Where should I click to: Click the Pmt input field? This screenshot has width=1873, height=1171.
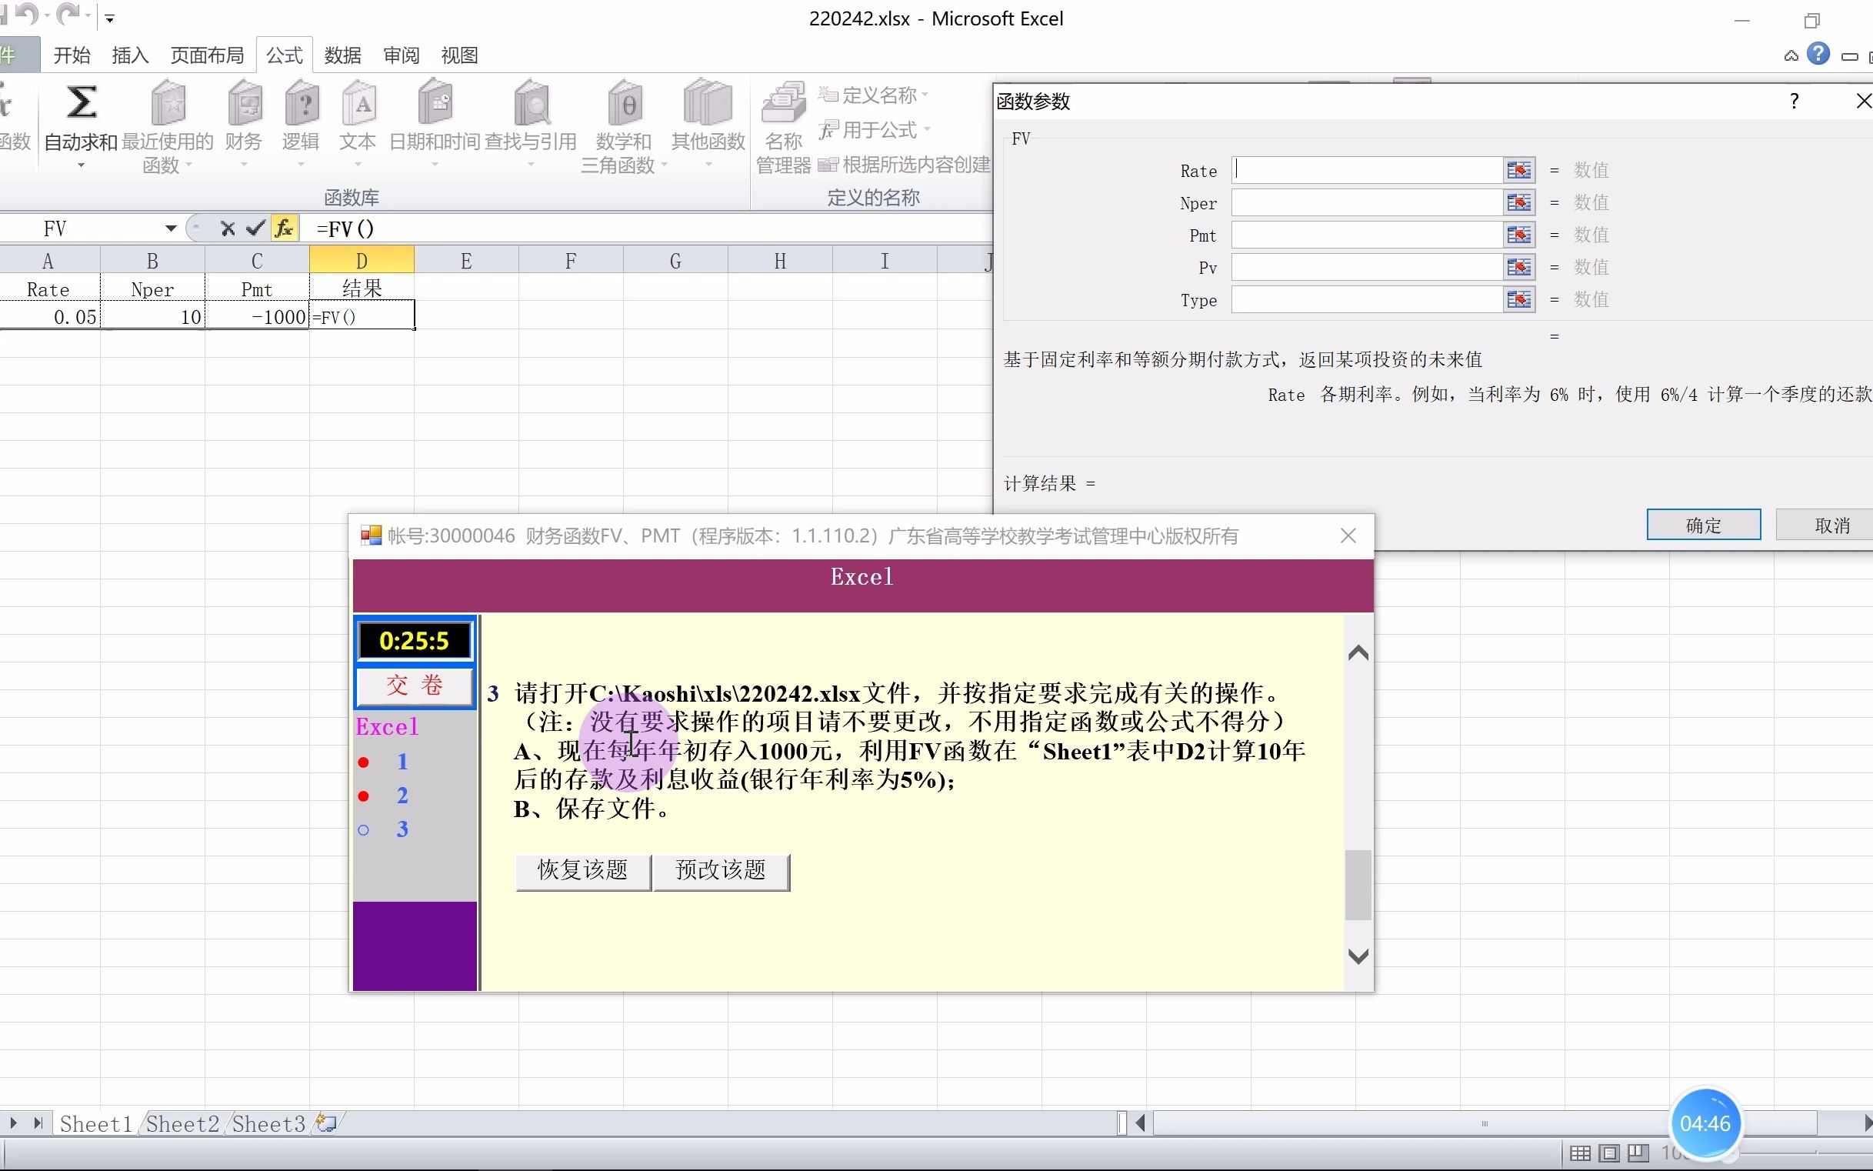1367,235
